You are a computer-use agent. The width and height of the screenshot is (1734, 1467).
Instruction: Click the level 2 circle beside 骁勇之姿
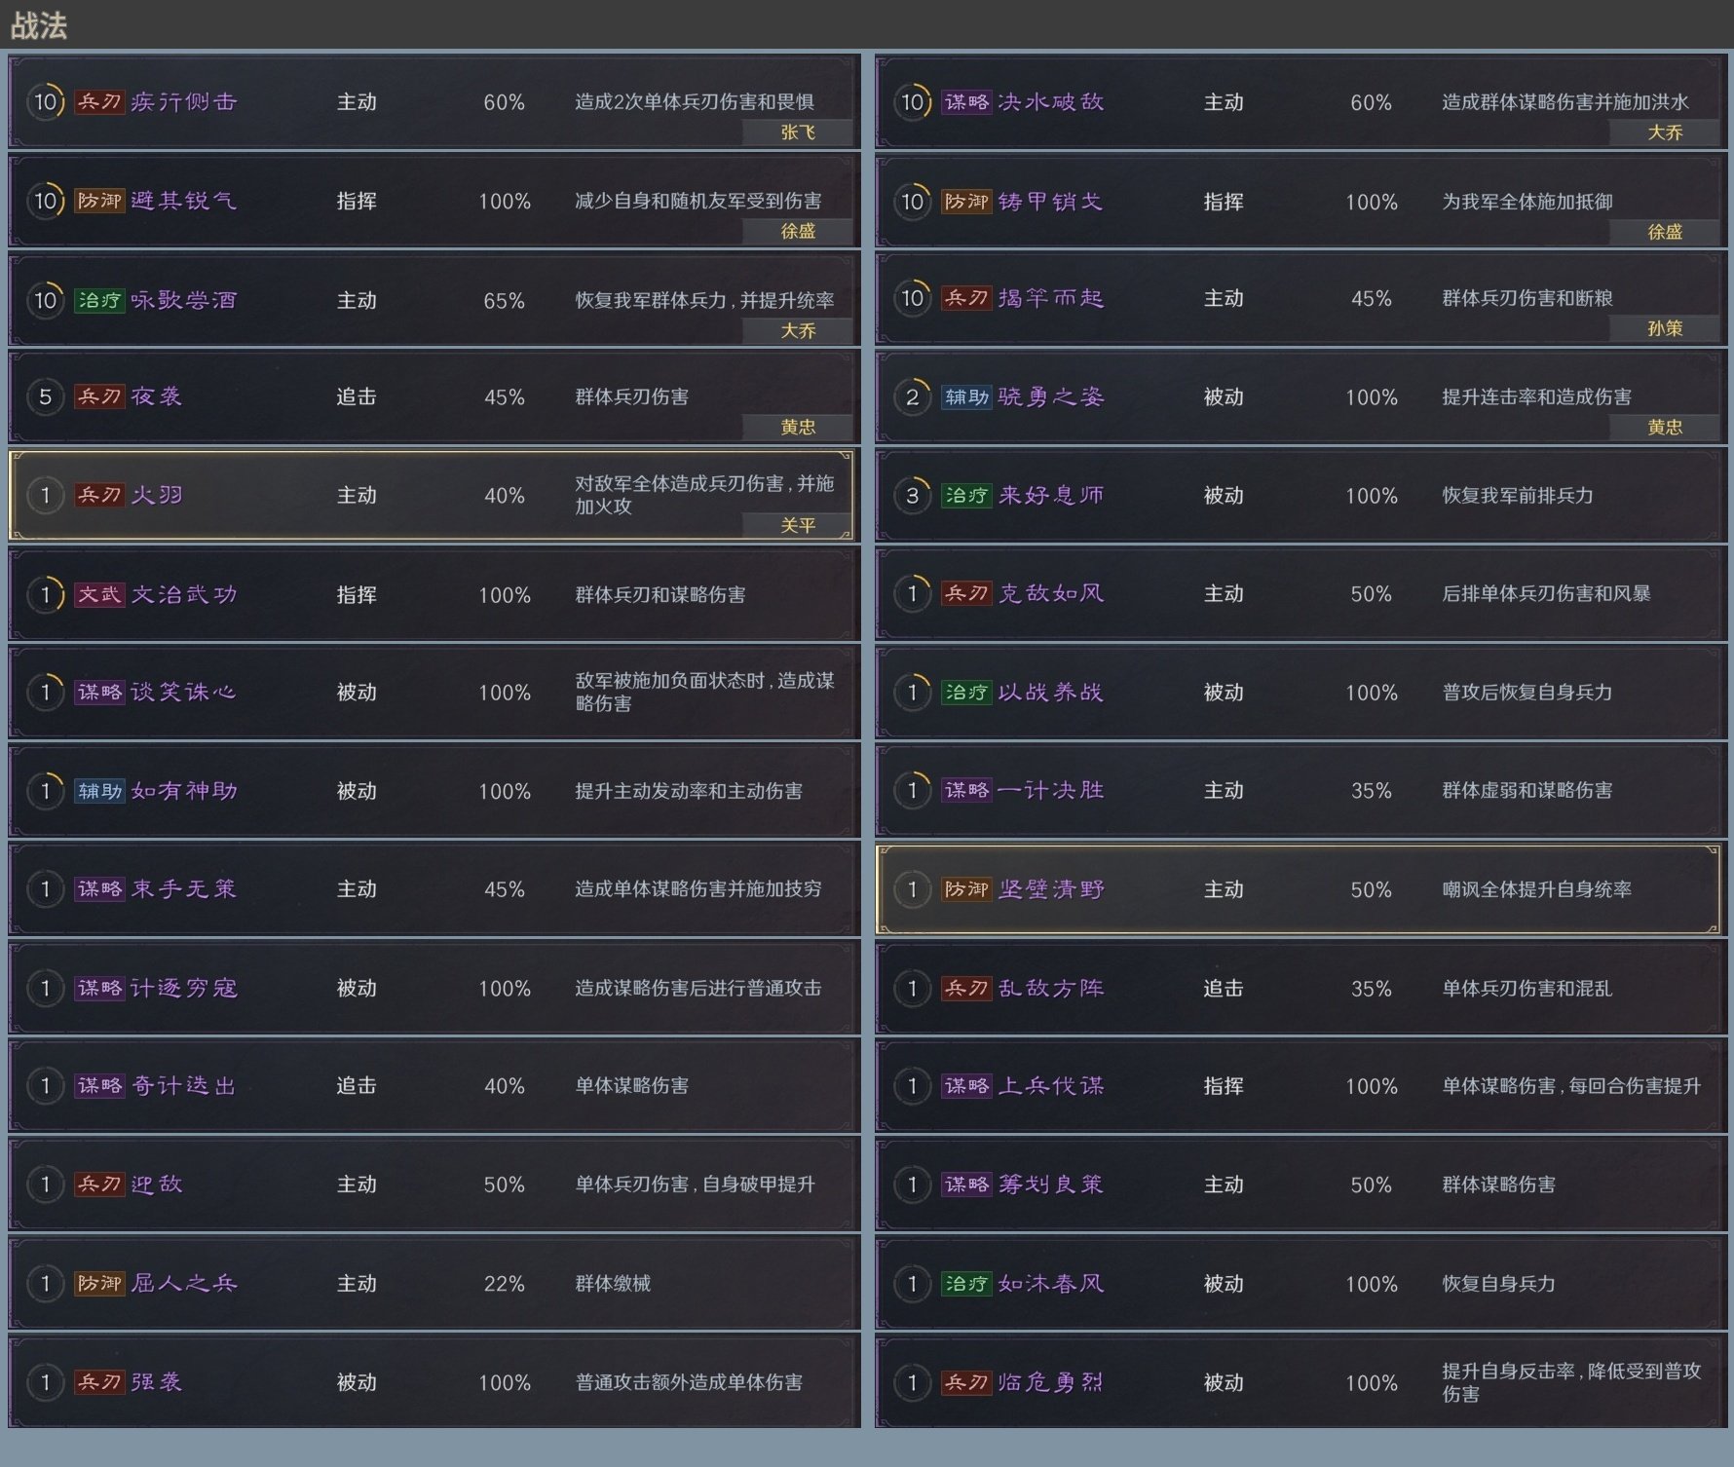tap(912, 397)
